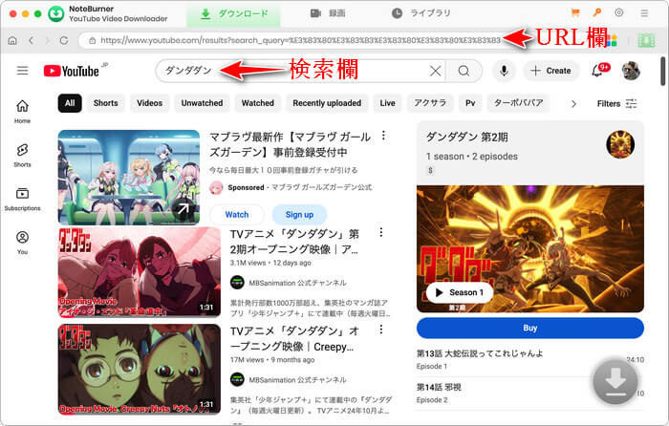Open the NoteBurner hamburger menu

644,13
